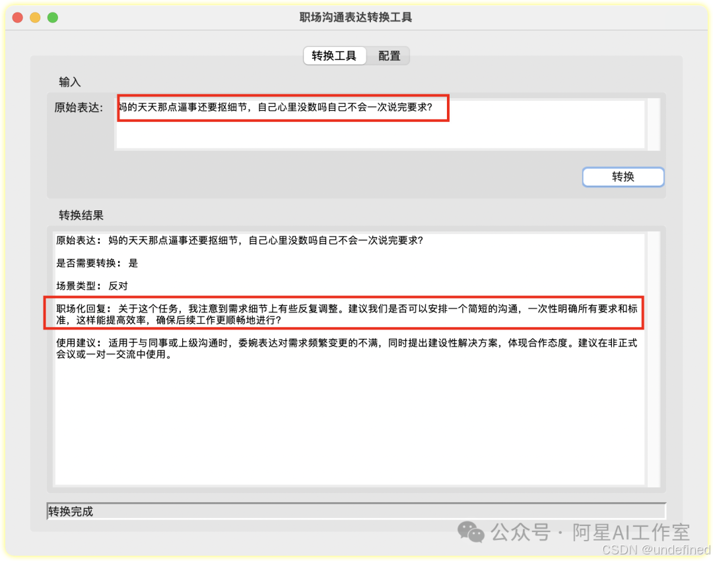This screenshot has height=561, width=713.
Task: Open the 配置 tab
Action: (x=389, y=56)
